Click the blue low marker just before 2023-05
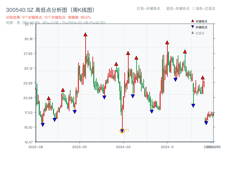This screenshot has width=237, height=177. tap(75, 112)
